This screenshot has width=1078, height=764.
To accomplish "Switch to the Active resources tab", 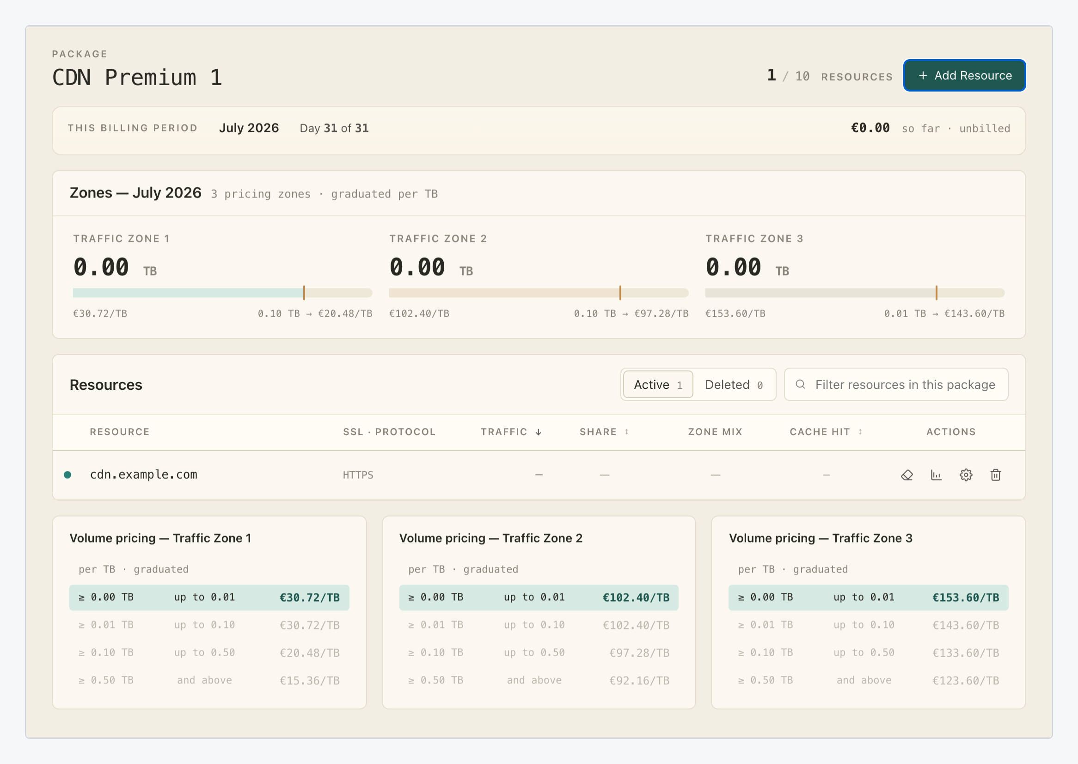I will click(658, 384).
